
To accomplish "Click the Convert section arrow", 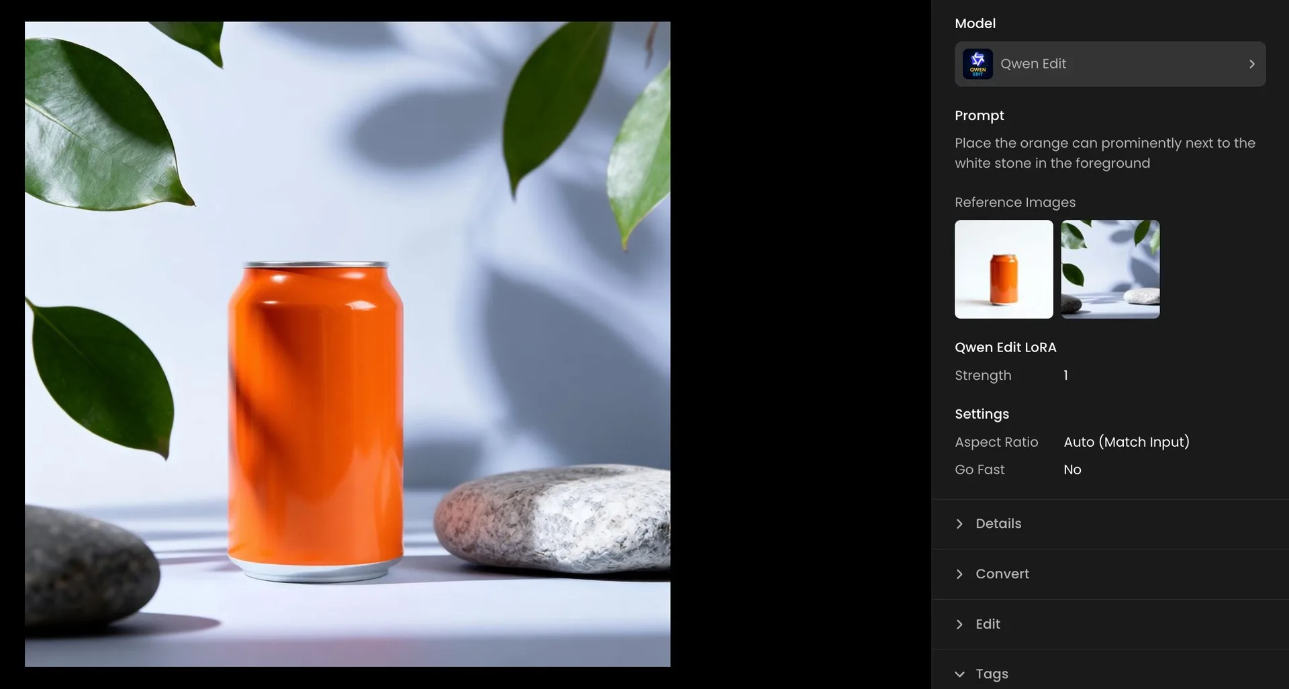I will [960, 574].
